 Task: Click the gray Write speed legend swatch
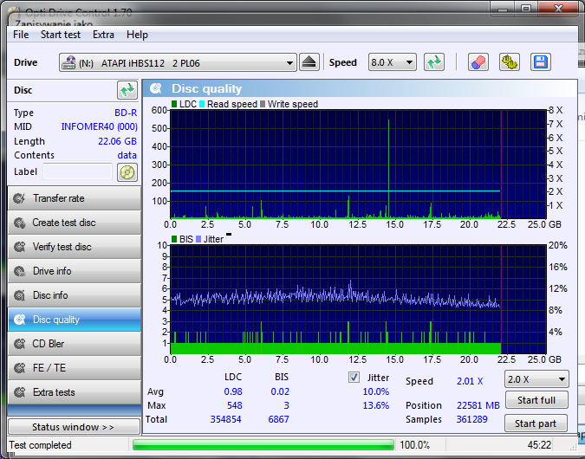263,104
